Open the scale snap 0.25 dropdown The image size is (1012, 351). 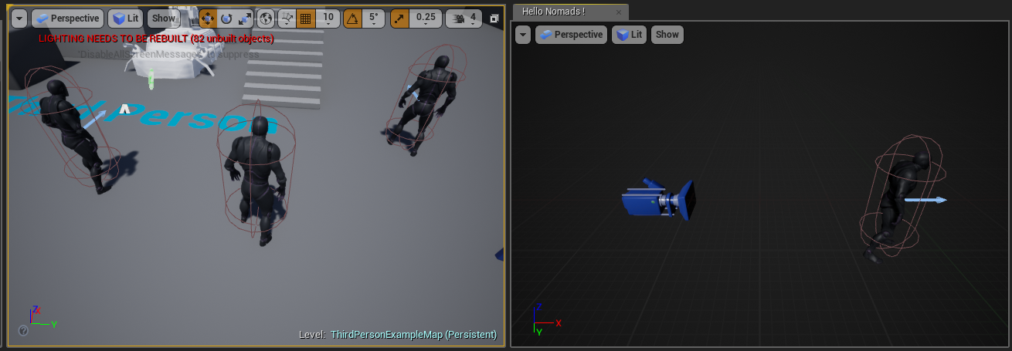tap(425, 18)
